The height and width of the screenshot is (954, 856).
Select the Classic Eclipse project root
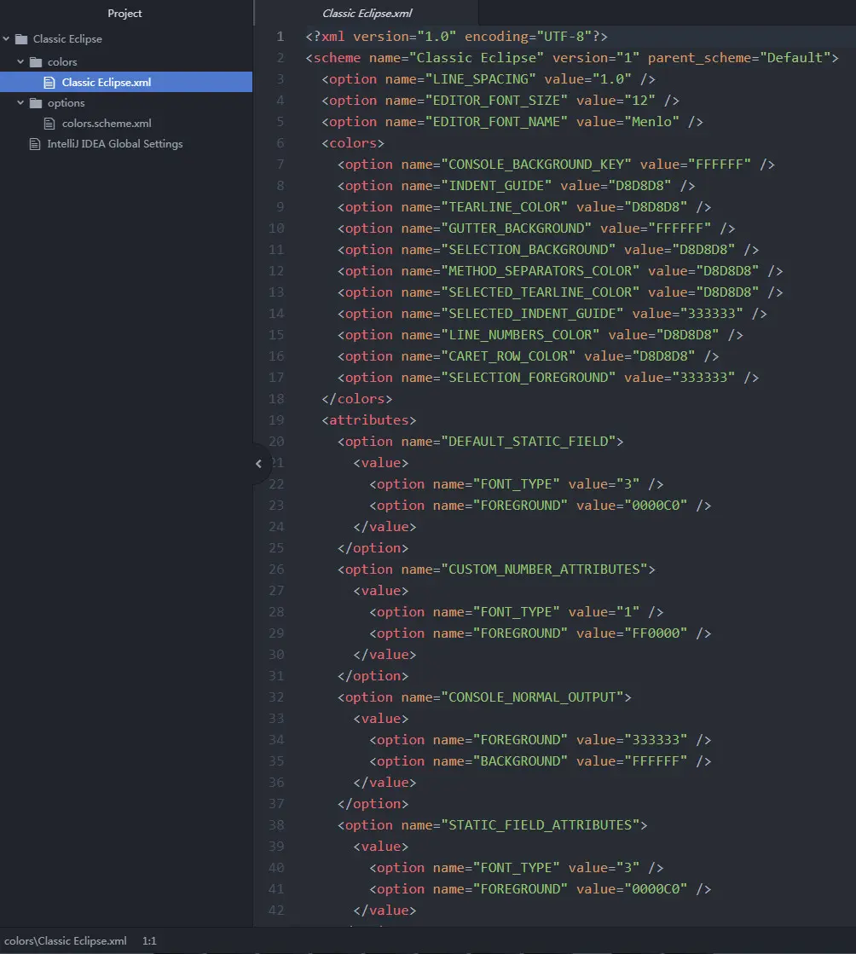[126, 39]
